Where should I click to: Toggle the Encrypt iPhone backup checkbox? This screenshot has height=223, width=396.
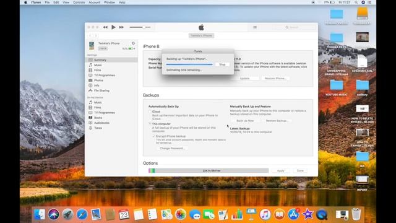153,136
